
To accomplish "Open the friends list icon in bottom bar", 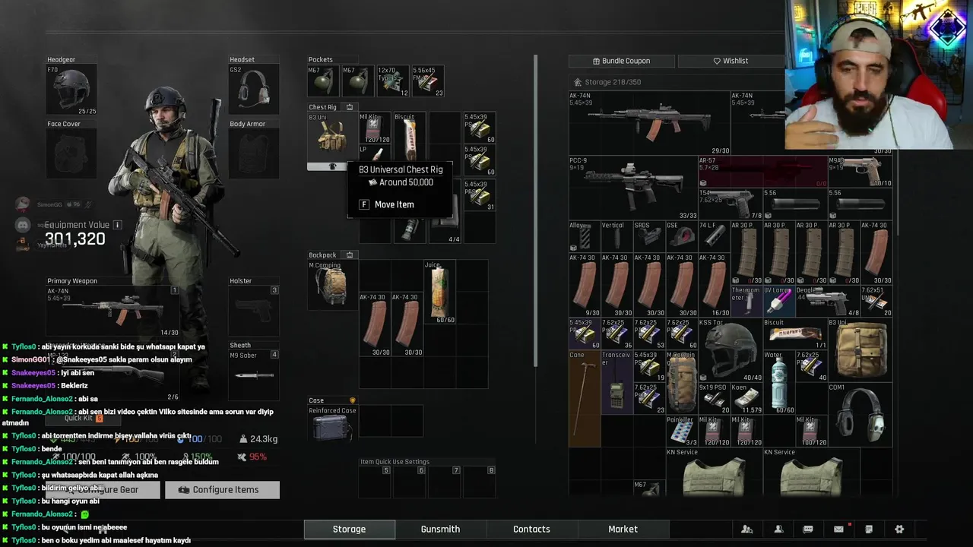I will [747, 530].
